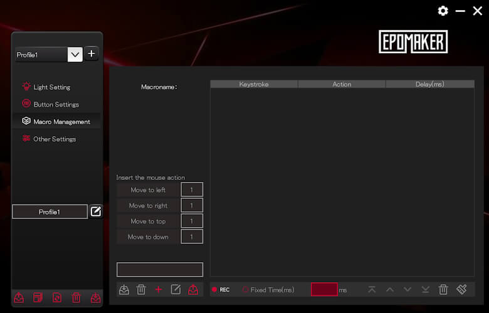Expand the Profile1 dropdown arrow
The height and width of the screenshot is (313, 489).
point(75,55)
